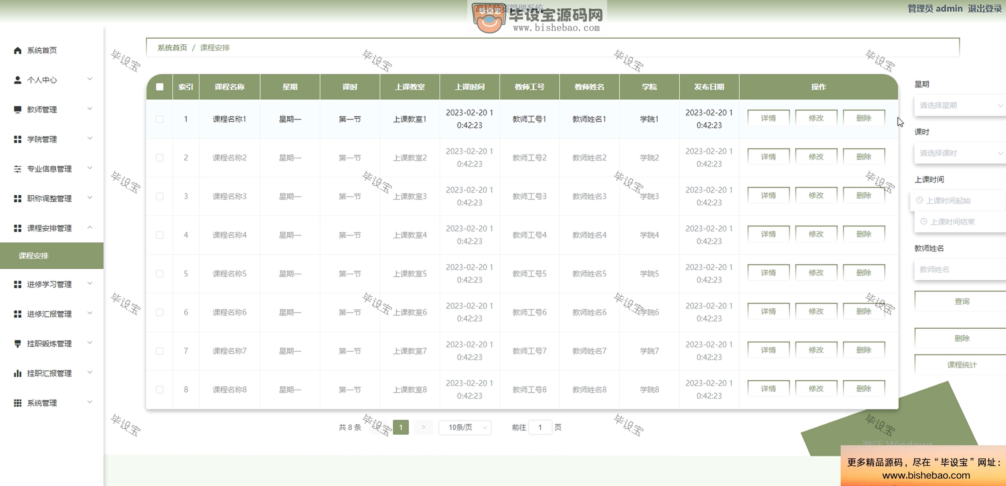This screenshot has width=1006, height=486.
Task: Click the 教师工号1 cell
Action: [529, 119]
